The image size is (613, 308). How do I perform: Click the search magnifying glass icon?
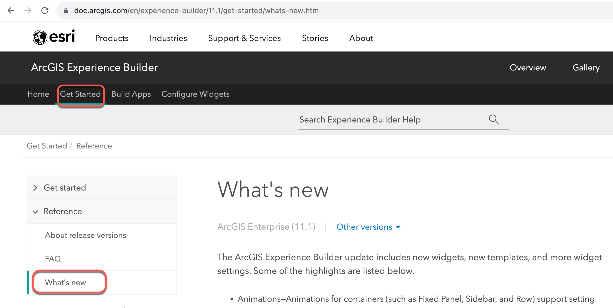pyautogui.click(x=494, y=120)
